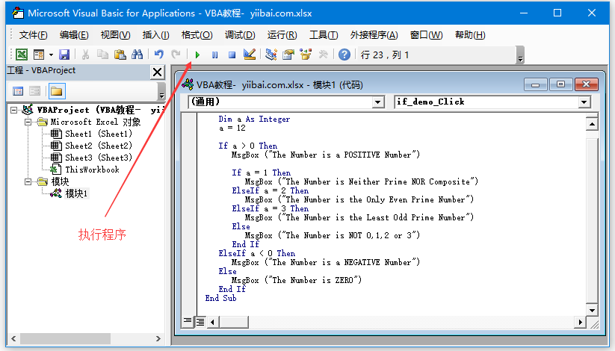Open the 帮助(H) menu

tap(470, 35)
